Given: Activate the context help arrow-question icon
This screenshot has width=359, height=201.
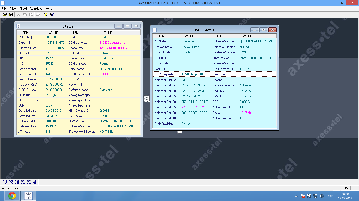Looking at the screenshot, I should pyautogui.click(x=52, y=14).
